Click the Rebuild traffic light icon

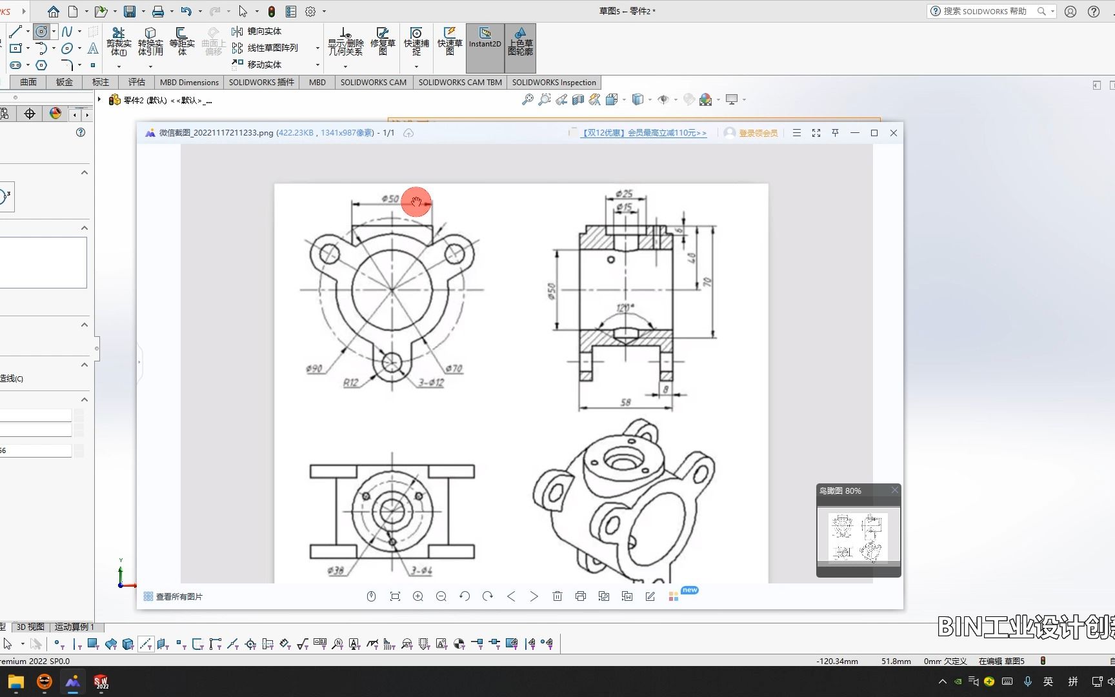coord(272,12)
